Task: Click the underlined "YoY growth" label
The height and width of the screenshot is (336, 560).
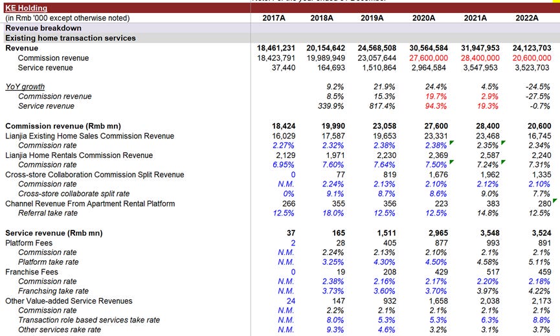Action: pyautogui.click(x=25, y=86)
